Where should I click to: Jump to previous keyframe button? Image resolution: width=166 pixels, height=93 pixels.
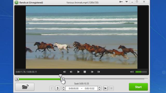[x=65, y=72]
